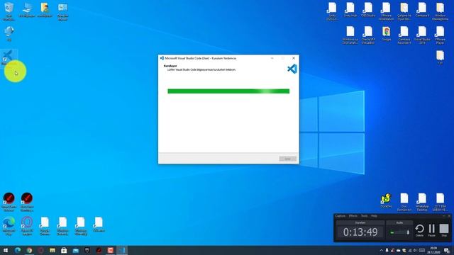Open the Windows Start menu
The height and width of the screenshot is (255, 454).
tap(6, 250)
